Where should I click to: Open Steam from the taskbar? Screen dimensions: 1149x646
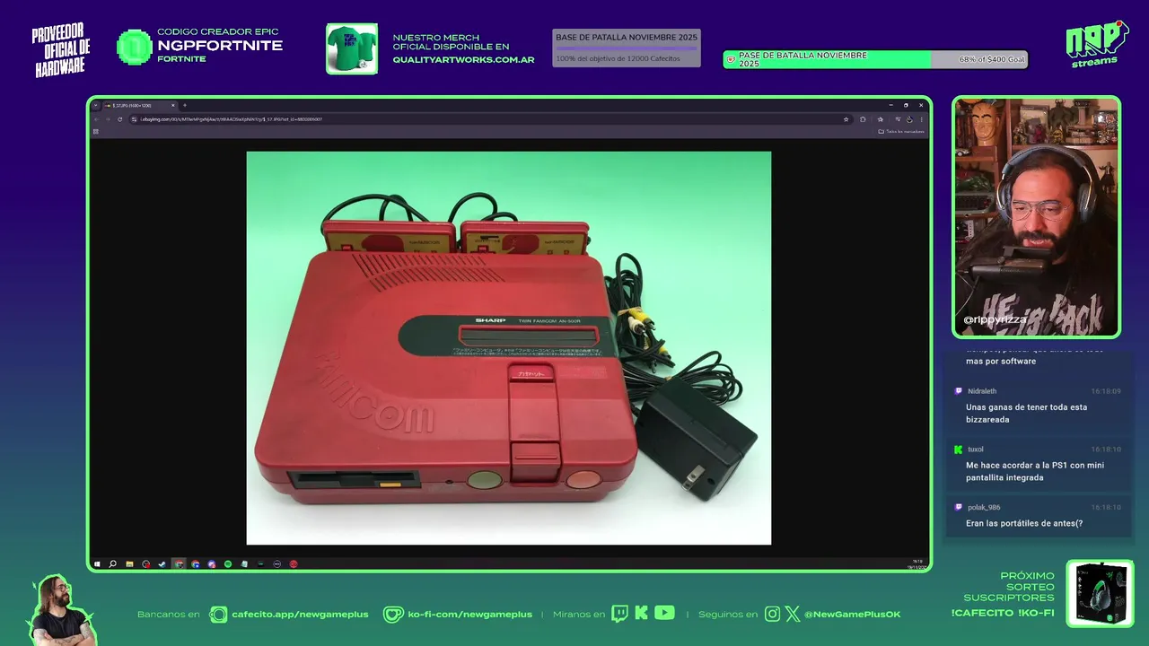coord(162,564)
